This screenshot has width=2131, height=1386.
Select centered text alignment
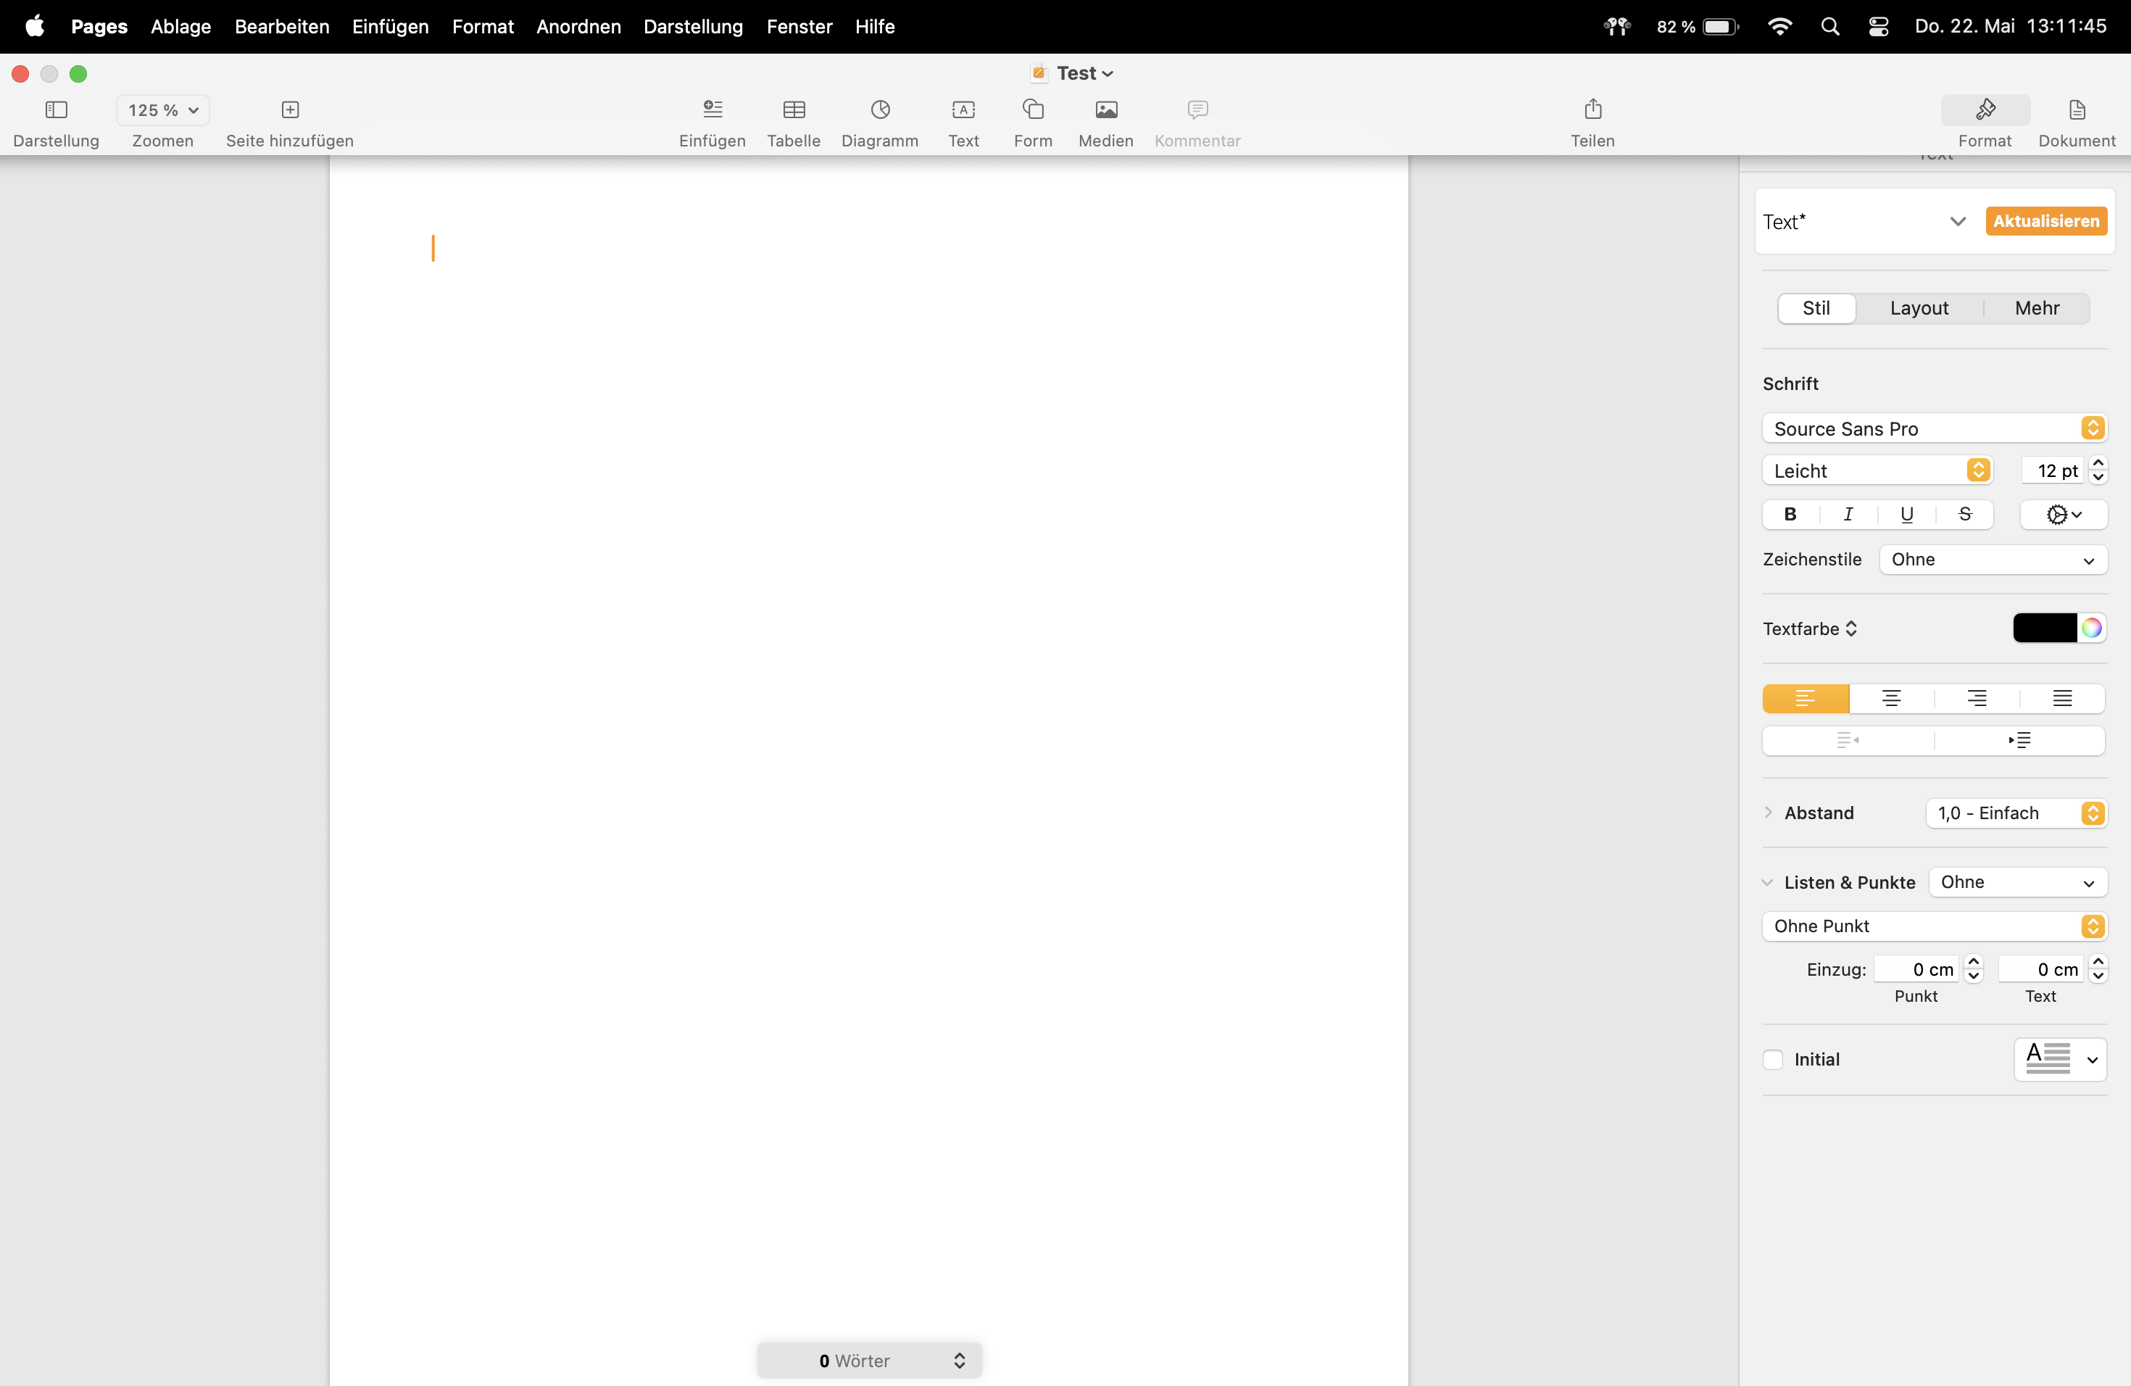(x=1891, y=698)
